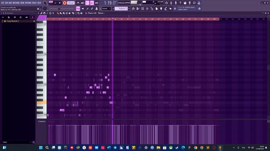Click the audio editor scissors icon

pyautogui.click(x=171, y=3)
